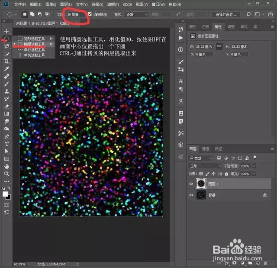This screenshot has height=268, width=277.
Task: Select the Horizontal Type tool
Action: tap(6, 144)
